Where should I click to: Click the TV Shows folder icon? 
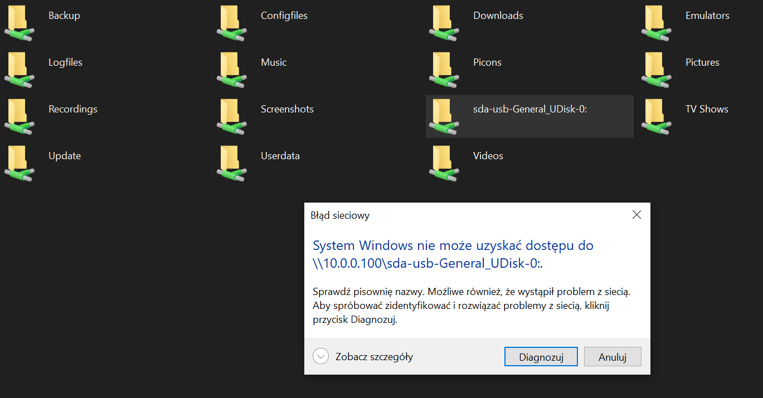(x=657, y=116)
